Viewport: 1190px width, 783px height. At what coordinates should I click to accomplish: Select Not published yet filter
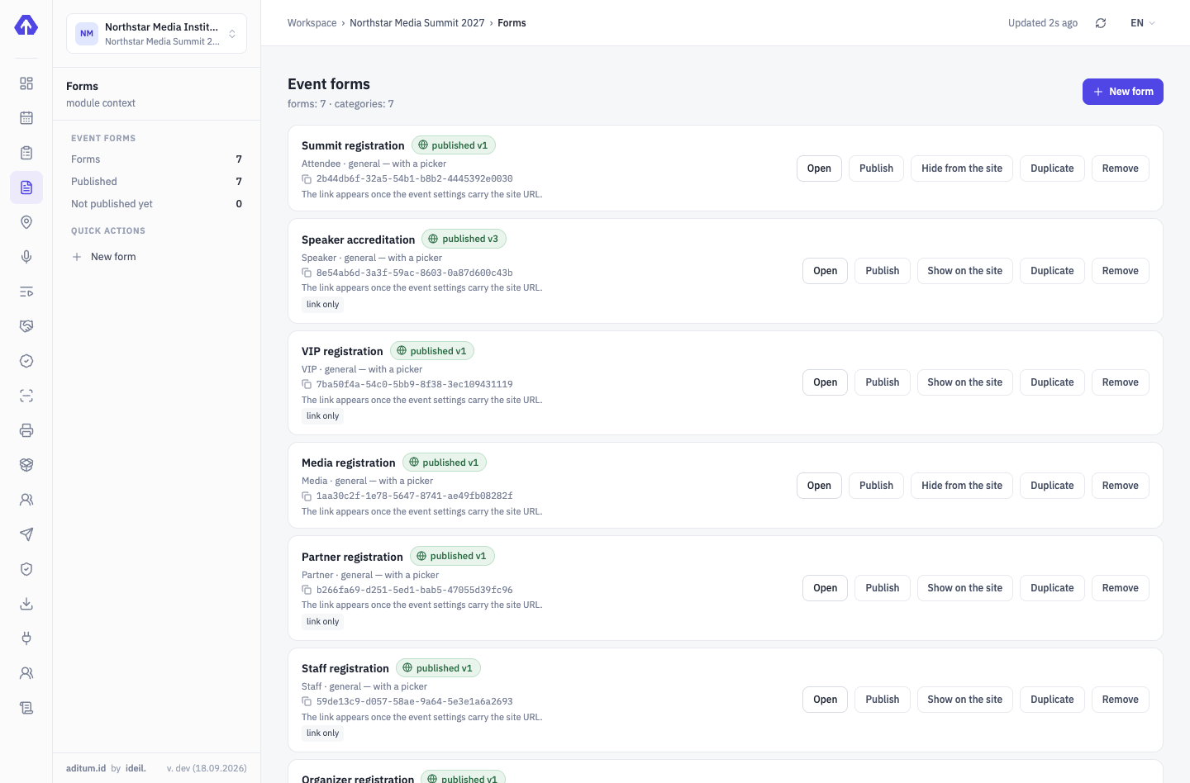(x=156, y=204)
